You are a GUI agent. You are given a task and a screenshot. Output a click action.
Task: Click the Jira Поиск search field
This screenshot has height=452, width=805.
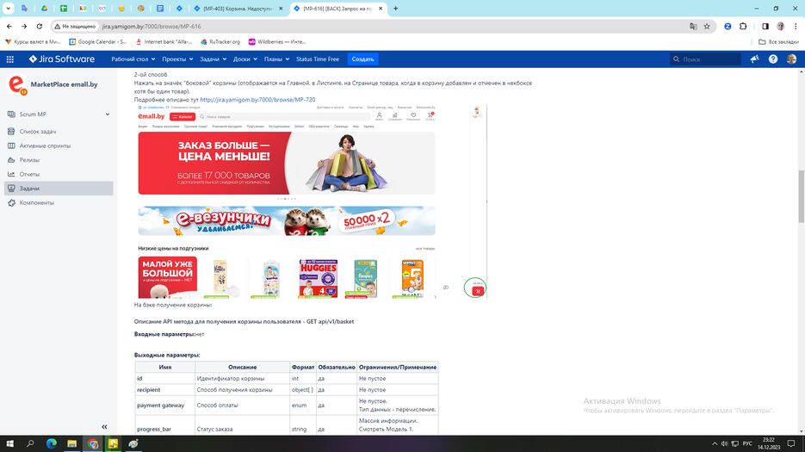coord(705,59)
